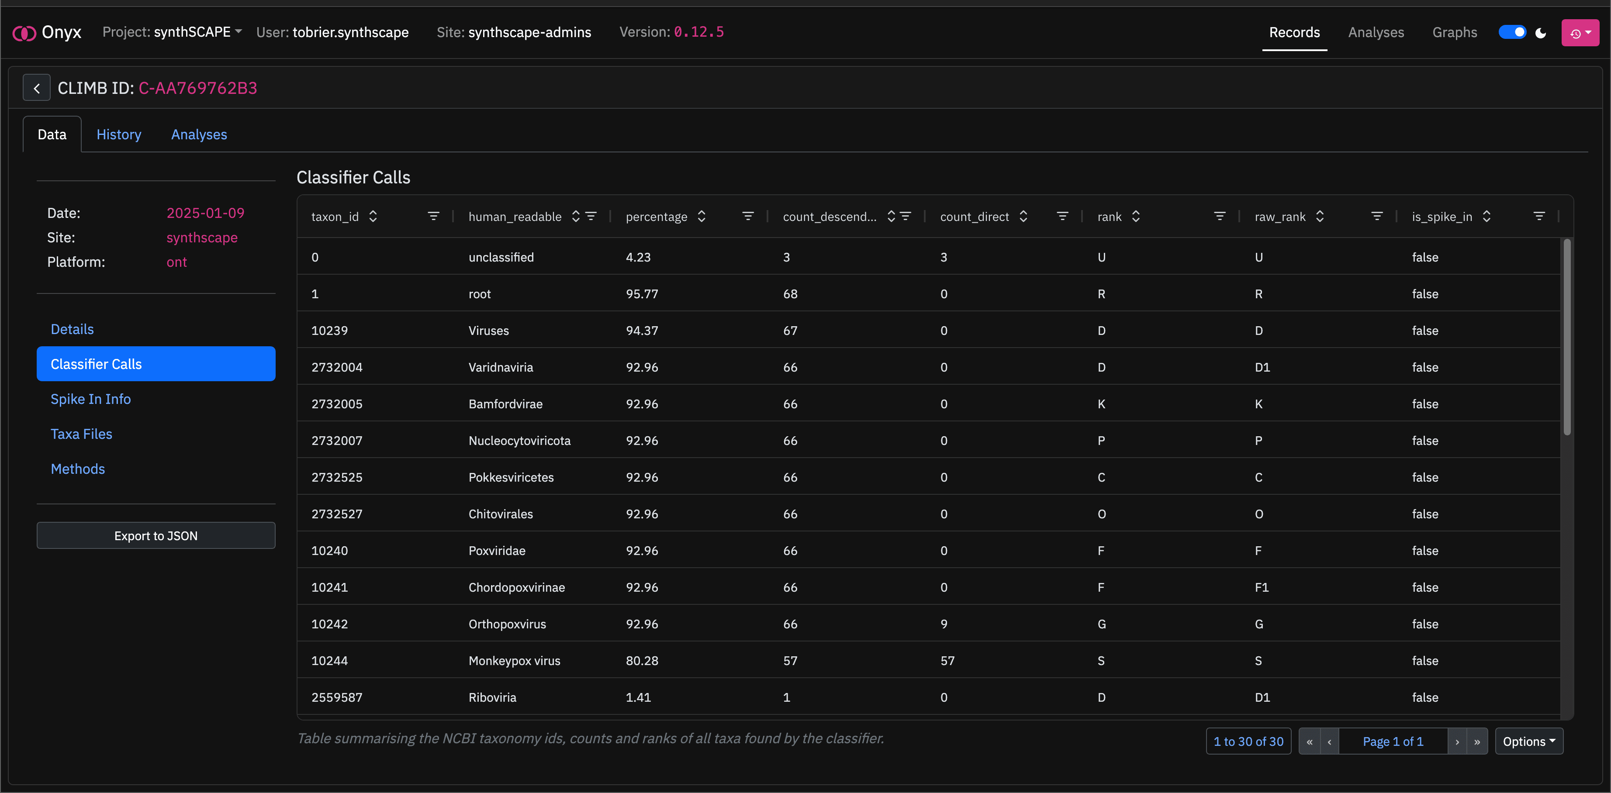Click the back arrow next to CLIMB ID
1611x793 pixels.
(36, 88)
